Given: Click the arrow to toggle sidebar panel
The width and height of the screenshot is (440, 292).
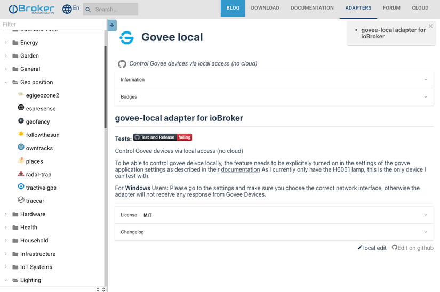Looking at the screenshot, I should click(x=111, y=25).
